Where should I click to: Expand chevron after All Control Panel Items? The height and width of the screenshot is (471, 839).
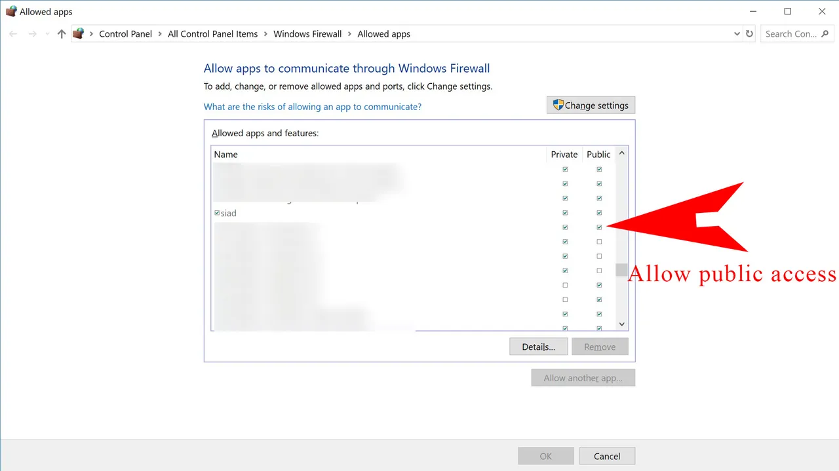(x=265, y=34)
